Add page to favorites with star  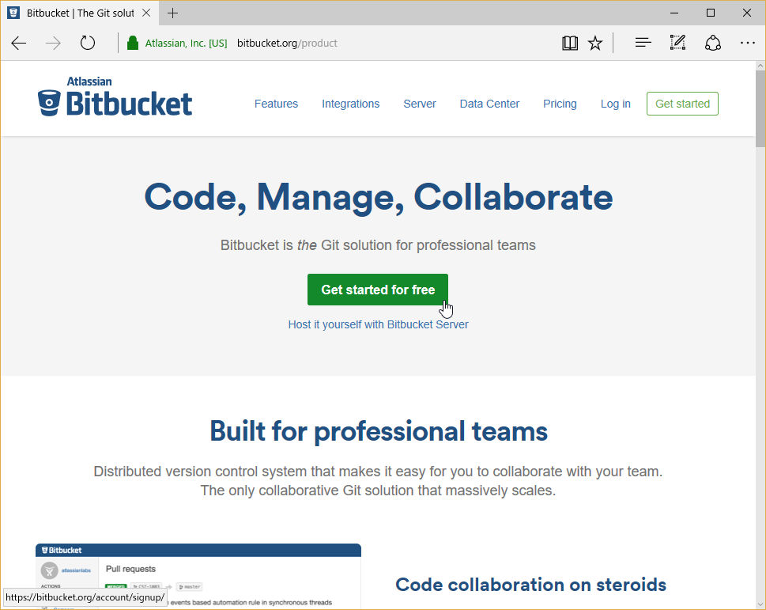(x=595, y=43)
